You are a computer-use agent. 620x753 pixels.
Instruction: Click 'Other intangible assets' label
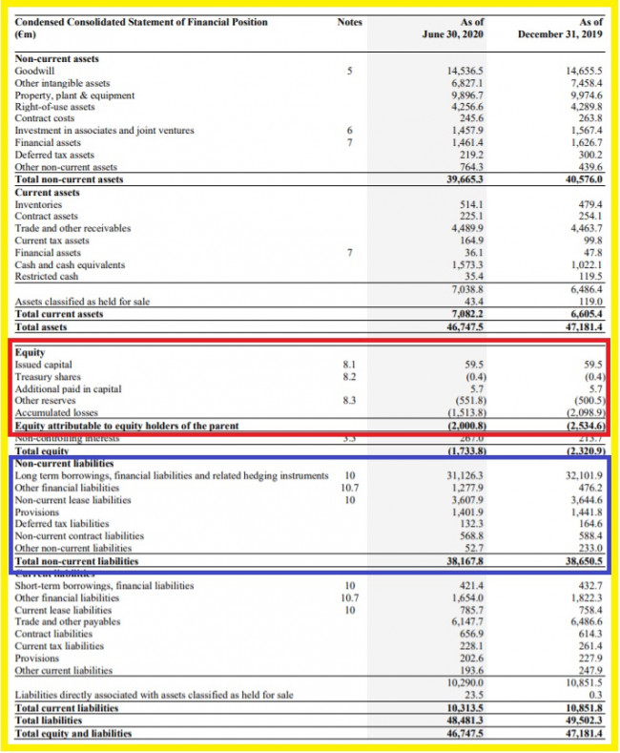pyautogui.click(x=62, y=83)
